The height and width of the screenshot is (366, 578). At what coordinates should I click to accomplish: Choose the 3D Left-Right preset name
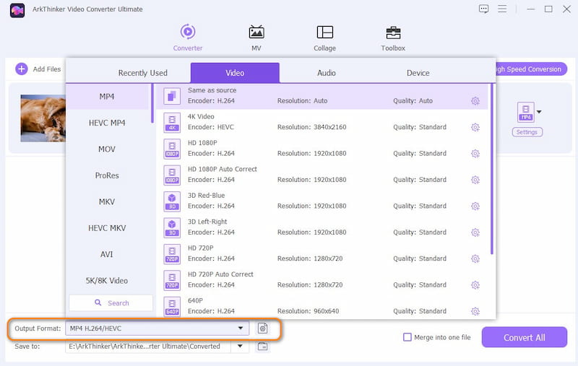[x=207, y=222]
